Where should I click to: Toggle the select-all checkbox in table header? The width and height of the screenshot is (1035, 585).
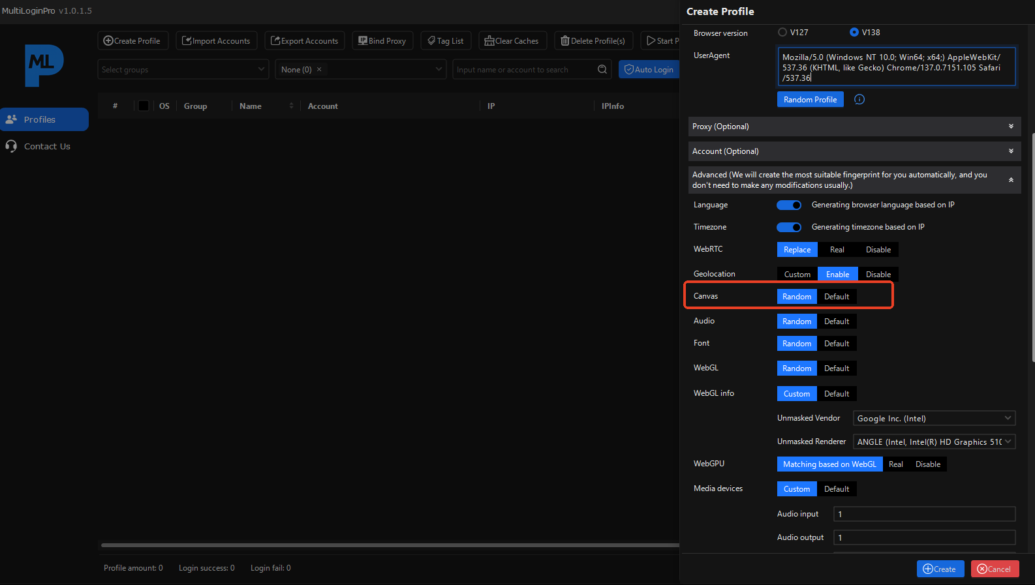[144, 106]
